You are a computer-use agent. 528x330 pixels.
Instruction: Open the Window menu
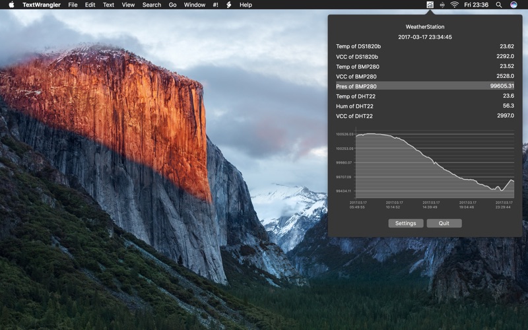pyautogui.click(x=194, y=5)
